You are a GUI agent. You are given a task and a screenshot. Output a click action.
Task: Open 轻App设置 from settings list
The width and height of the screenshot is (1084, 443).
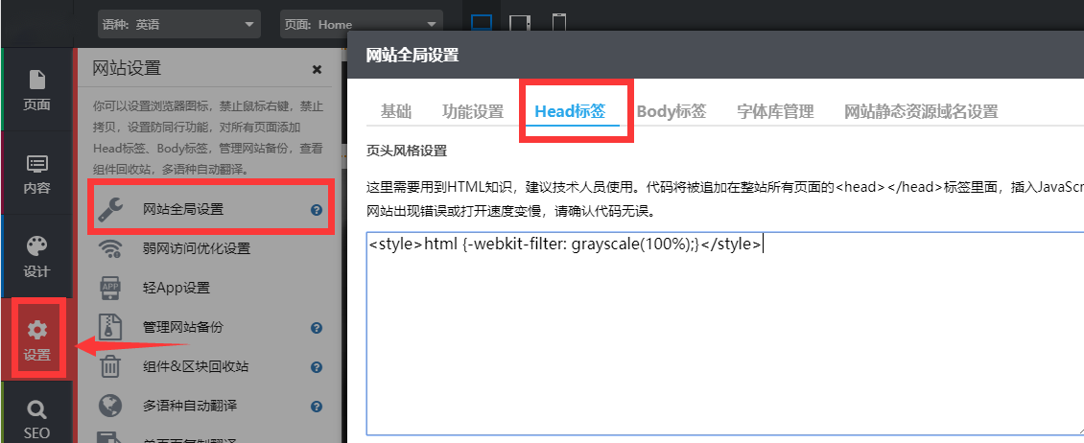[177, 288]
